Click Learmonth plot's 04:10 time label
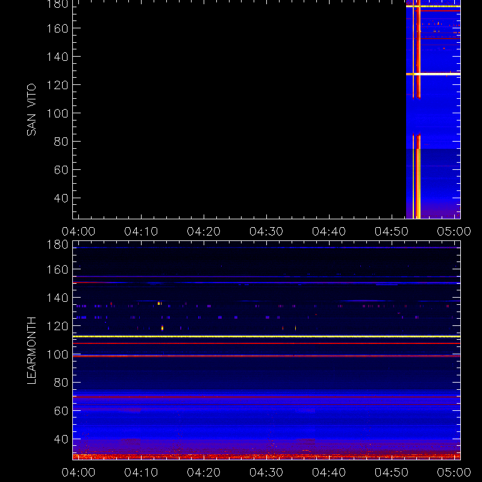Image resolution: width=482 pixels, height=482 pixels. 141,472
